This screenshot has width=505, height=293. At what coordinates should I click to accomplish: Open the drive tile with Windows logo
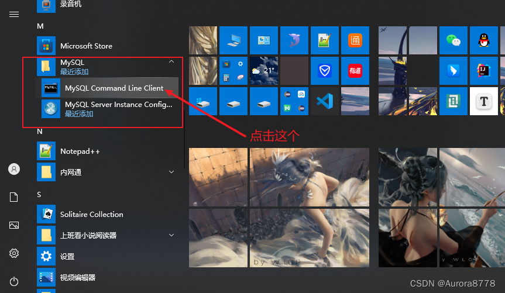pyautogui.click(x=203, y=101)
